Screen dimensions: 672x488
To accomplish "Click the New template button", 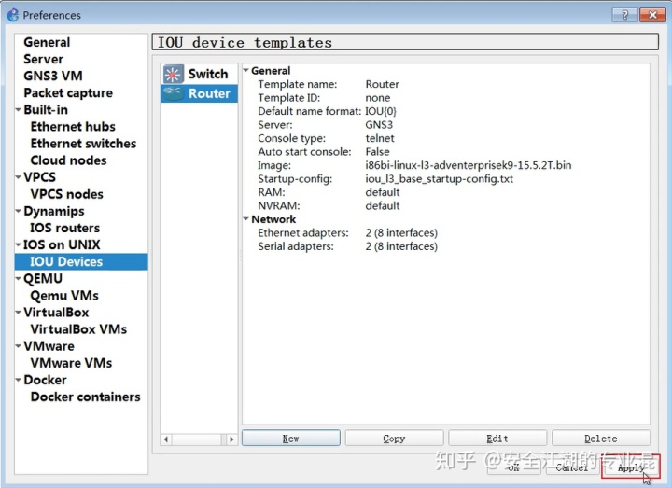I will pyautogui.click(x=291, y=439).
